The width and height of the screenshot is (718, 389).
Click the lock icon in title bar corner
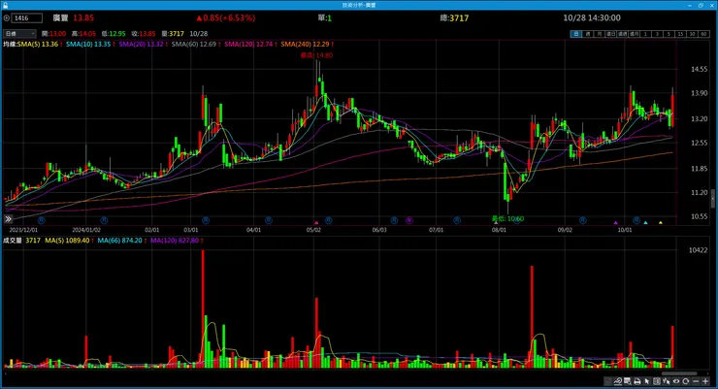[6, 5]
